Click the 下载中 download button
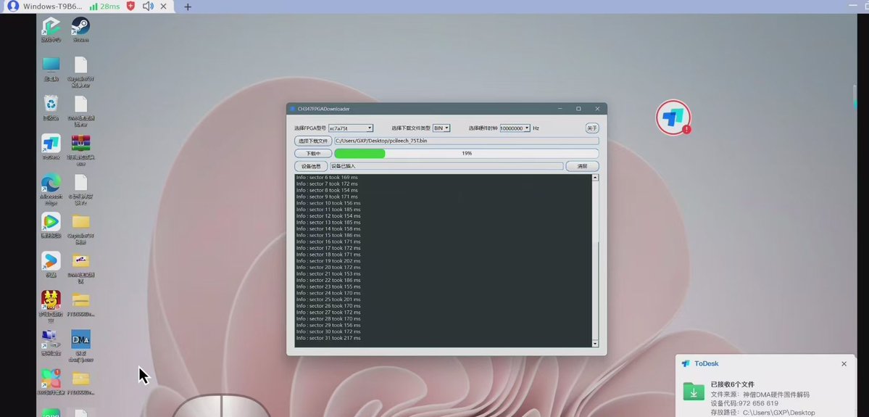This screenshot has height=417, width=869. [x=313, y=154]
